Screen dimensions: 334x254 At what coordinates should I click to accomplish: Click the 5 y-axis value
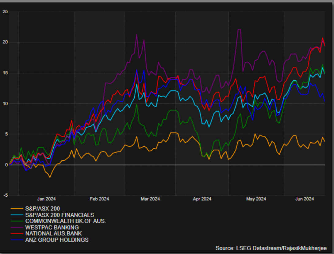(x=6, y=134)
